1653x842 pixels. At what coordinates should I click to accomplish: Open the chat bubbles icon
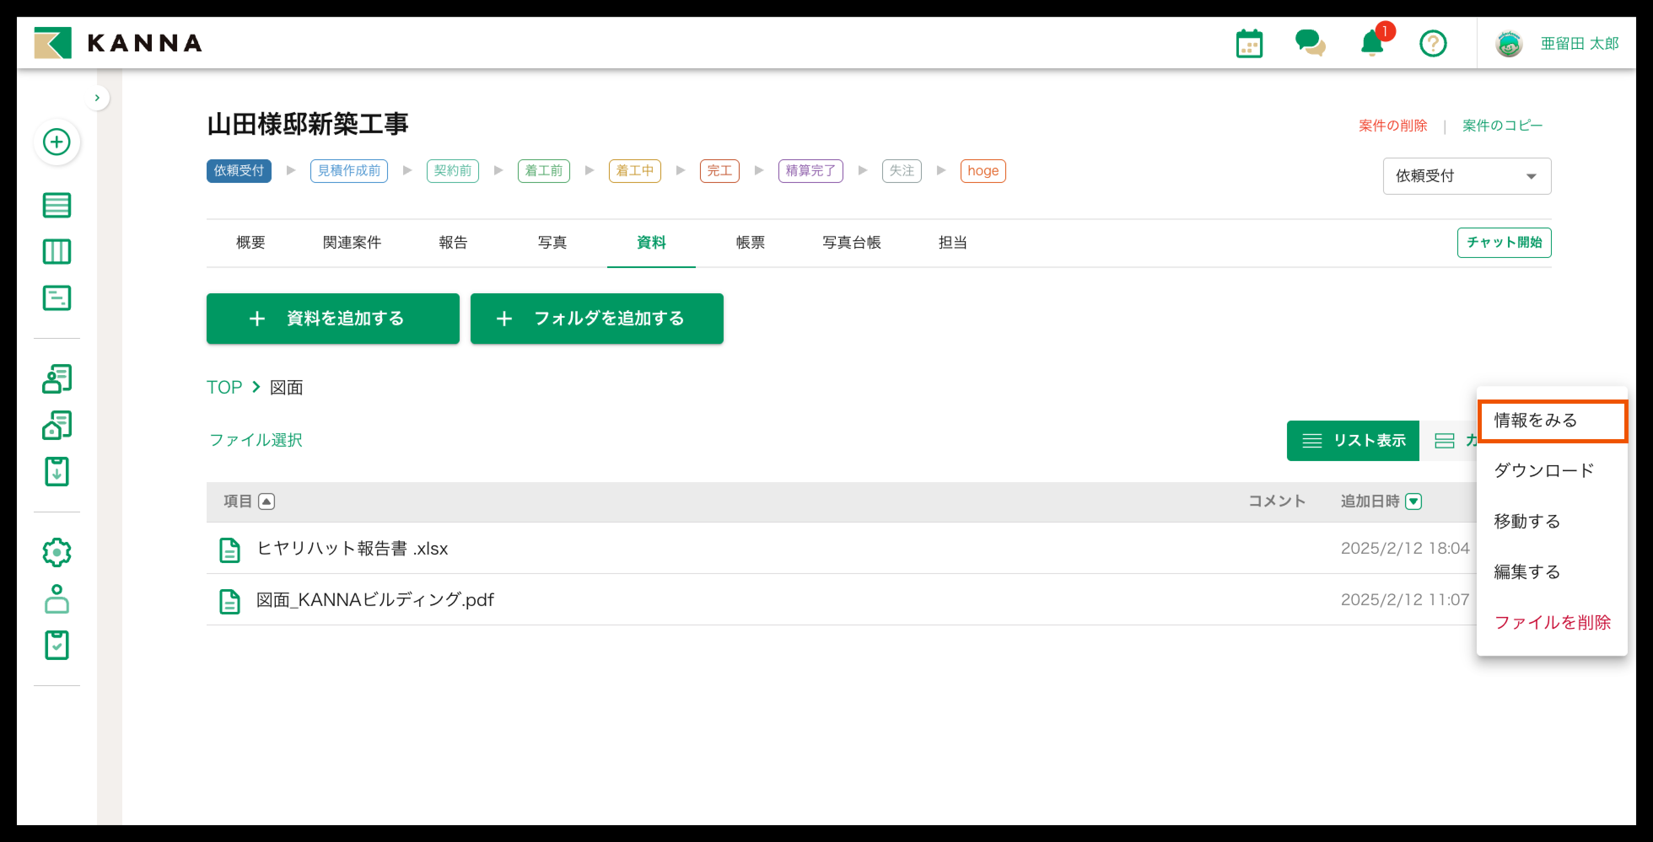[x=1310, y=43]
